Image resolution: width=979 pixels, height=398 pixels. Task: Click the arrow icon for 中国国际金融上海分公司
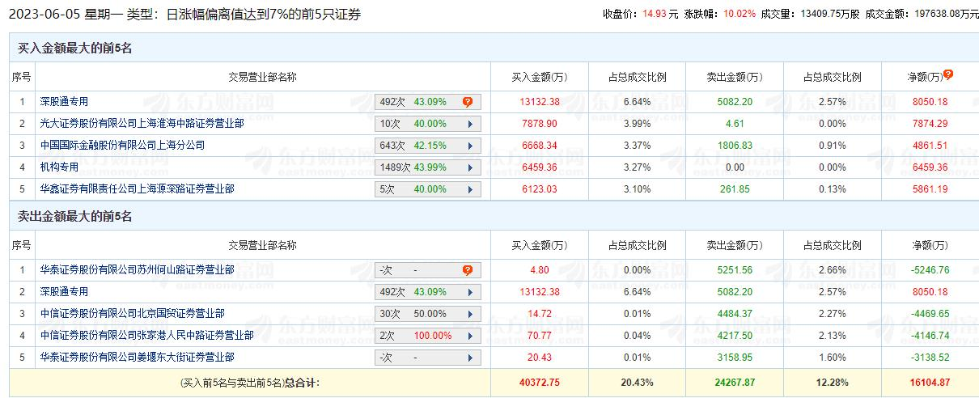(x=469, y=146)
